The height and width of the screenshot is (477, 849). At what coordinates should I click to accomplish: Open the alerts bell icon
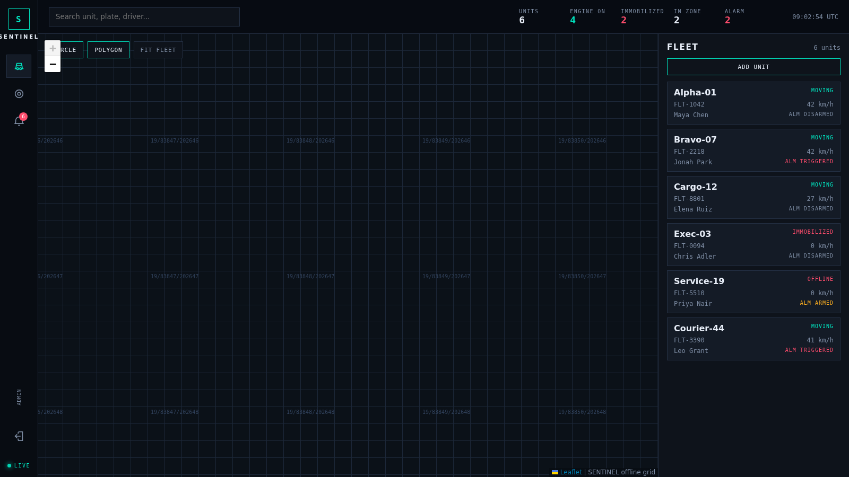[x=19, y=121]
